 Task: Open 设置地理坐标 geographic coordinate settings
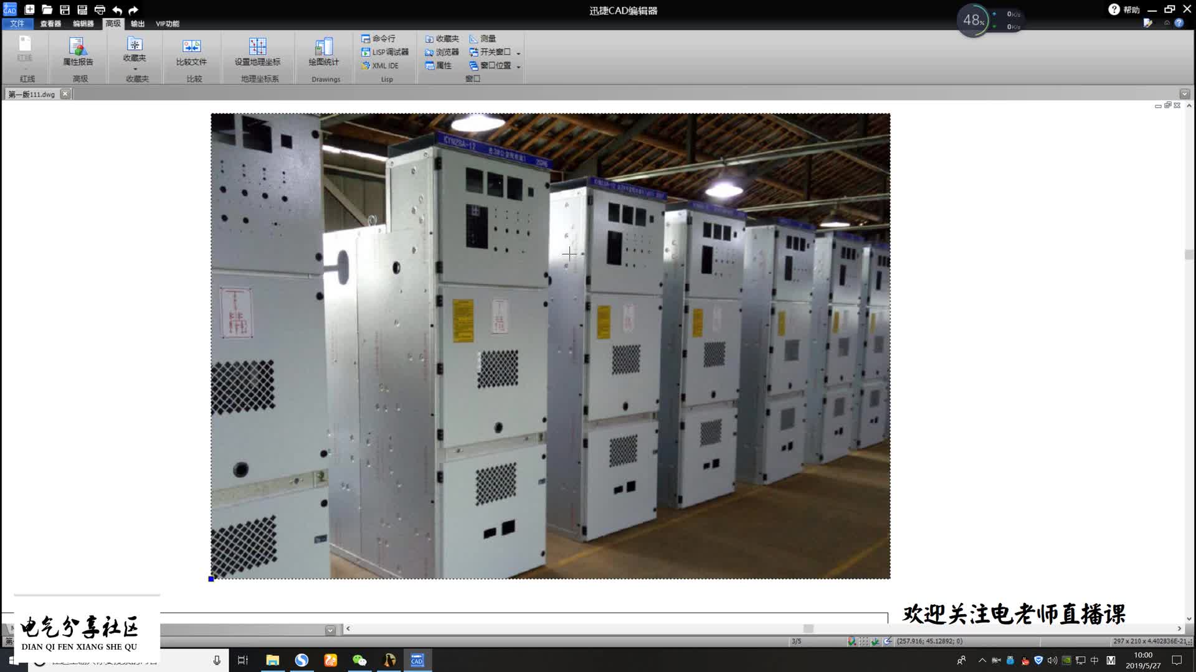[x=257, y=52]
